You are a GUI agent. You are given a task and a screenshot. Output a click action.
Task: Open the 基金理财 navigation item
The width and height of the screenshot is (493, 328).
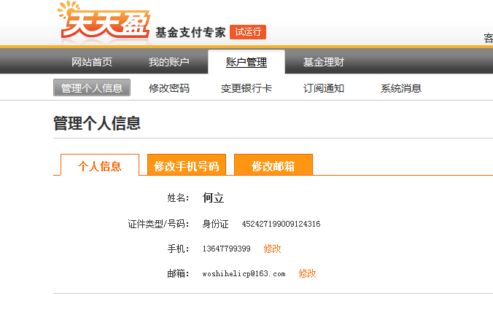324,62
